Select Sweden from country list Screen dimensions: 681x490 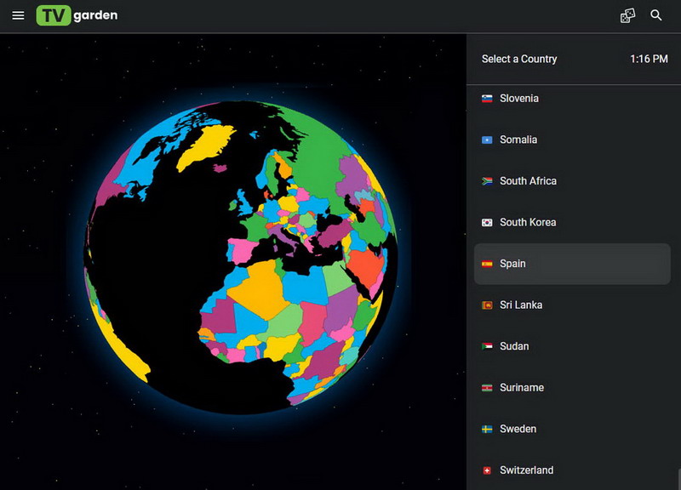click(x=518, y=429)
